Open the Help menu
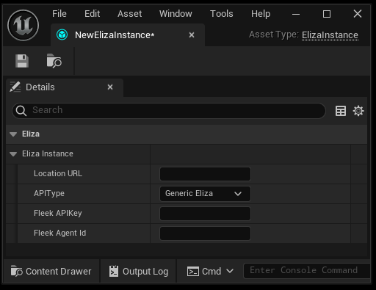The height and width of the screenshot is (290, 376). (261, 14)
